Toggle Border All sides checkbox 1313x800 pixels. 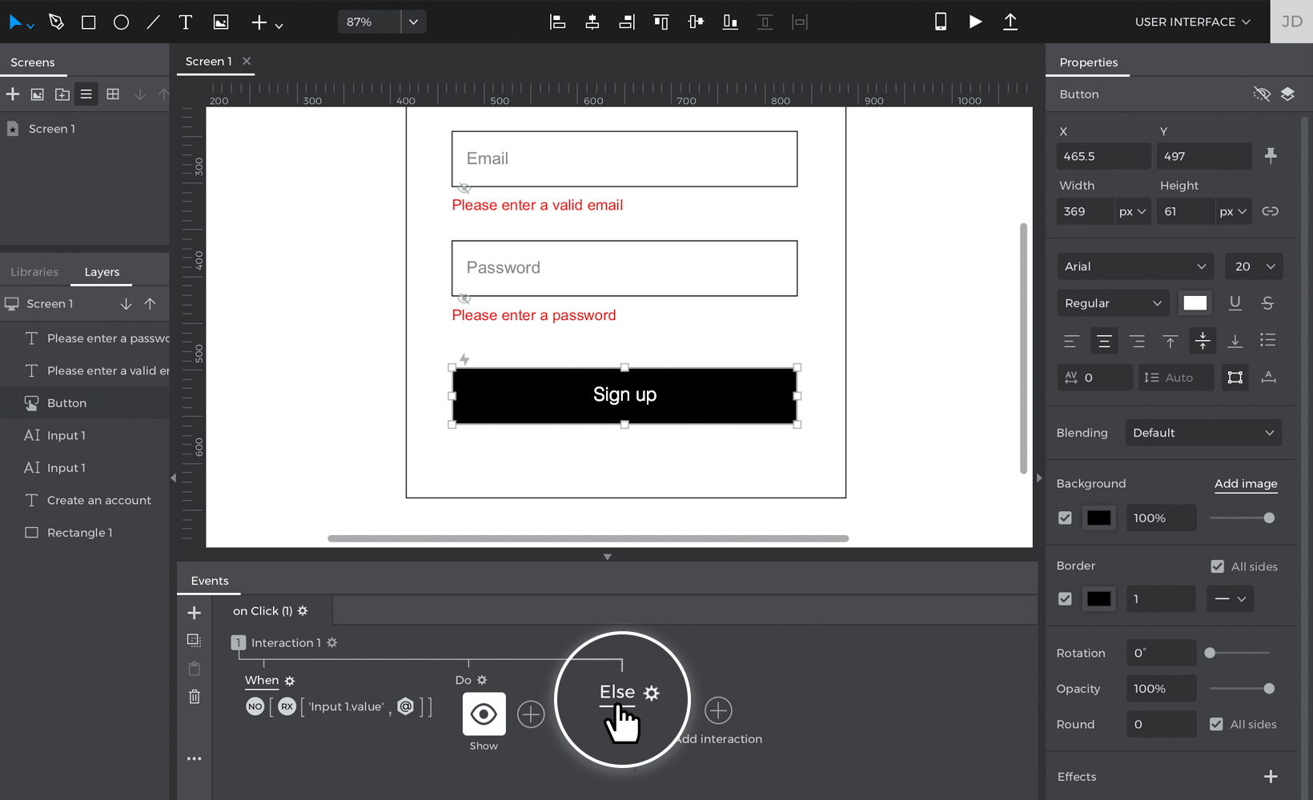pyautogui.click(x=1217, y=566)
